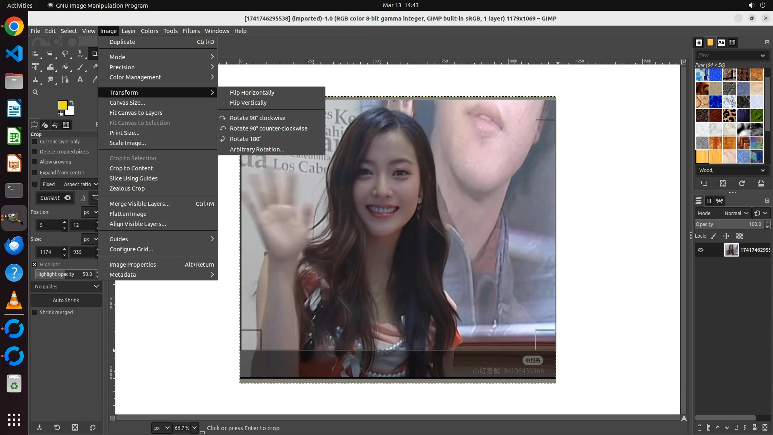Select the Text tool
Viewport: 773px width, 435px height.
80,80
